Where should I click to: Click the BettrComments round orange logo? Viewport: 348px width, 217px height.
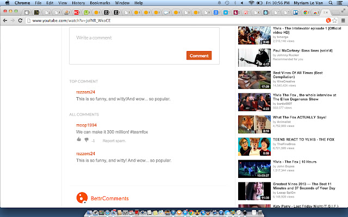tap(82, 197)
